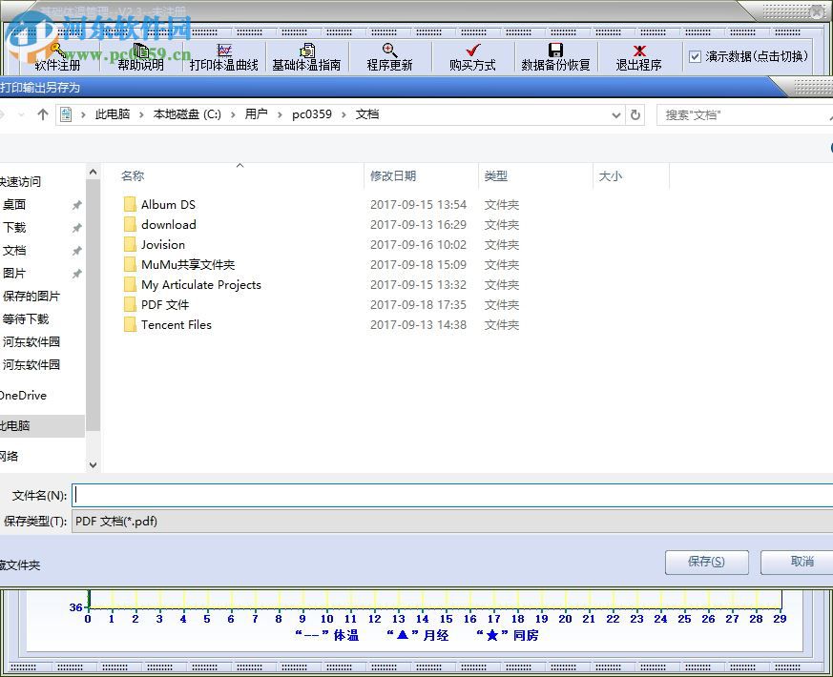Select 网络 in navigation pane

[9, 456]
